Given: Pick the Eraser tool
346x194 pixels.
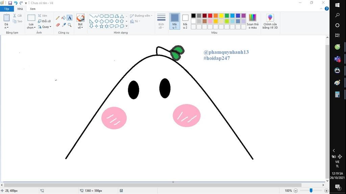Looking at the screenshot, I should (57, 25).
